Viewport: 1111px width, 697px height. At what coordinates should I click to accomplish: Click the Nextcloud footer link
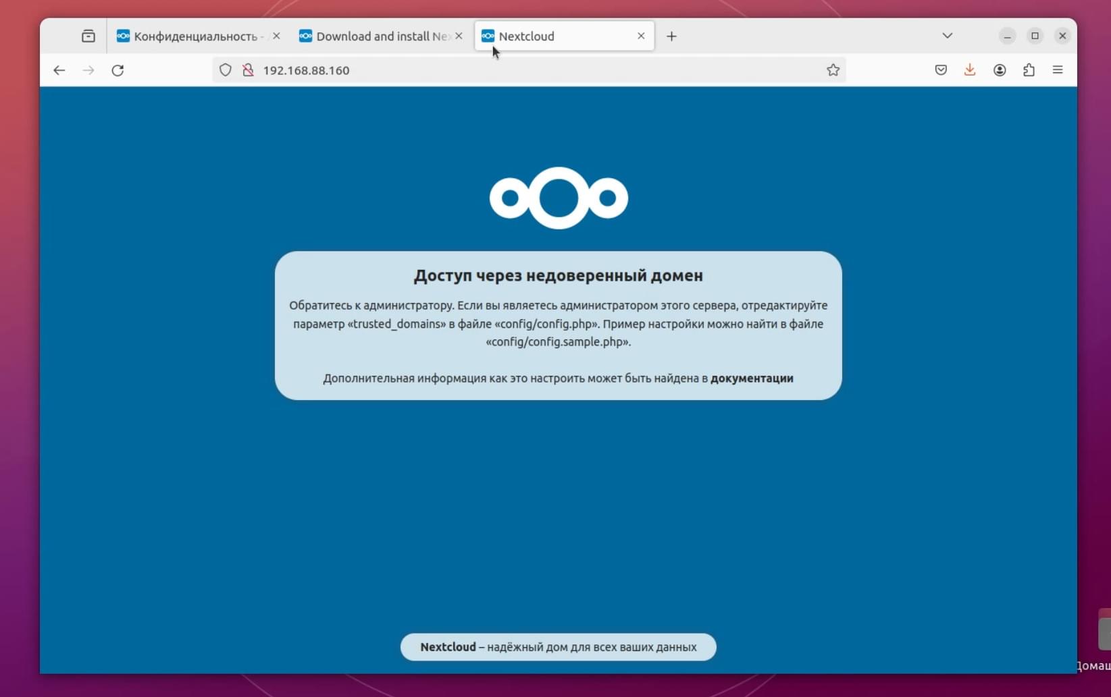[x=448, y=647]
